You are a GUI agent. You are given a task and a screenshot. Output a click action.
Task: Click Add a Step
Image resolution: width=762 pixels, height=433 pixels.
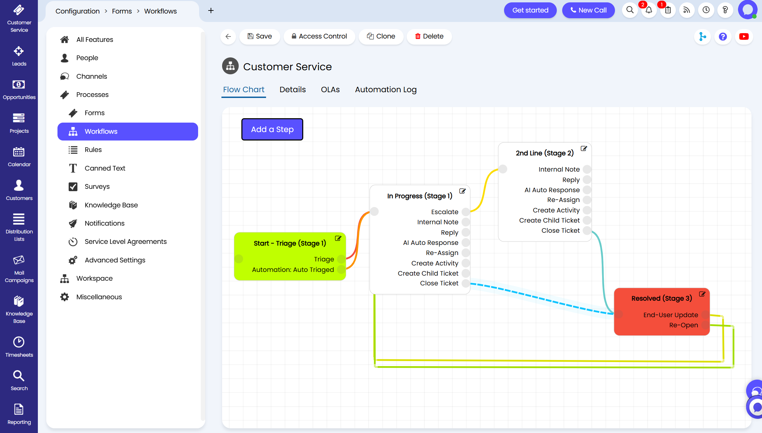click(x=272, y=129)
